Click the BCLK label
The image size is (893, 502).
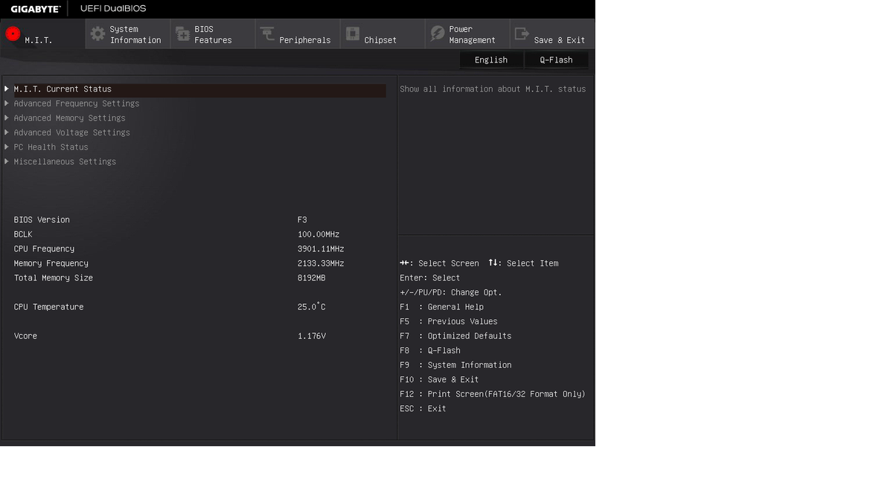(23, 234)
